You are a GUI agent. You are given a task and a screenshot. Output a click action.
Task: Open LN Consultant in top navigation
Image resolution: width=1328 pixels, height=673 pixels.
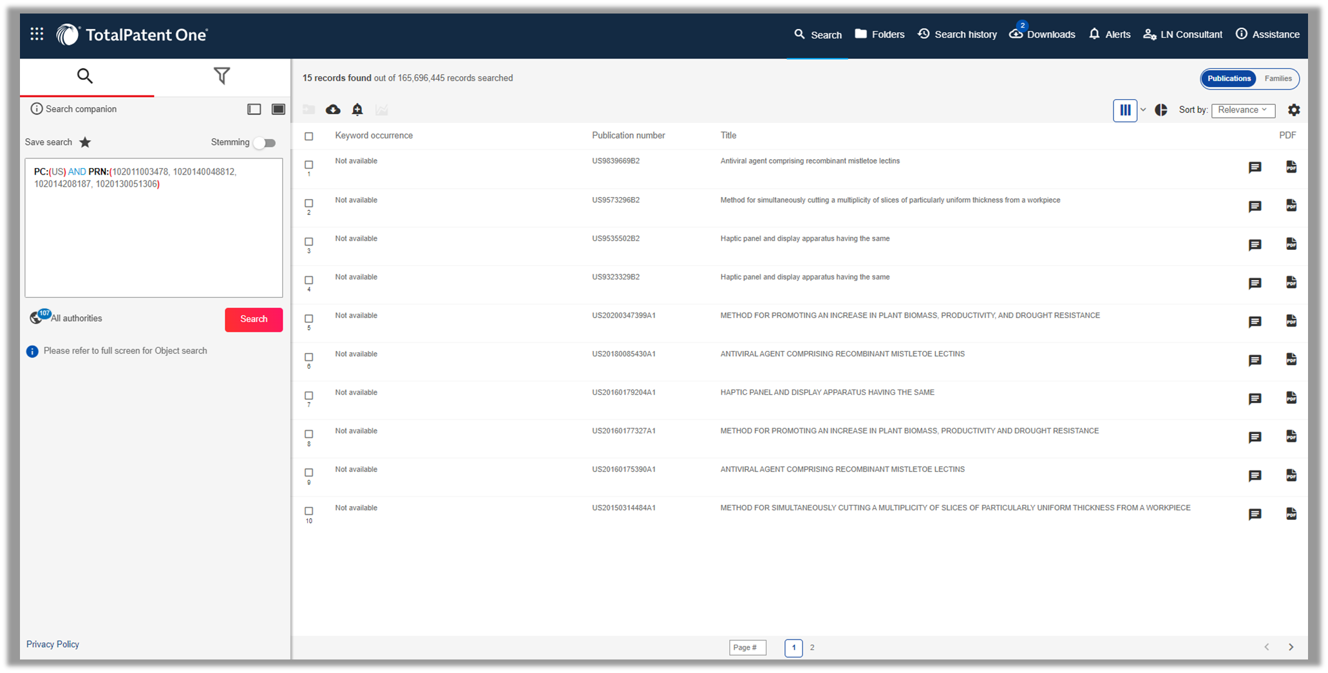click(x=1182, y=34)
